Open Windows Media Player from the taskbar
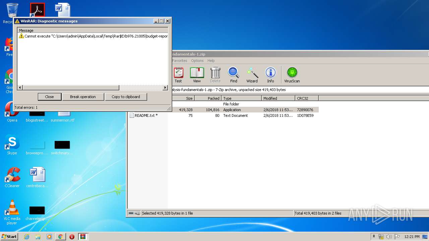The image size is (429, 241). click(x=49, y=237)
